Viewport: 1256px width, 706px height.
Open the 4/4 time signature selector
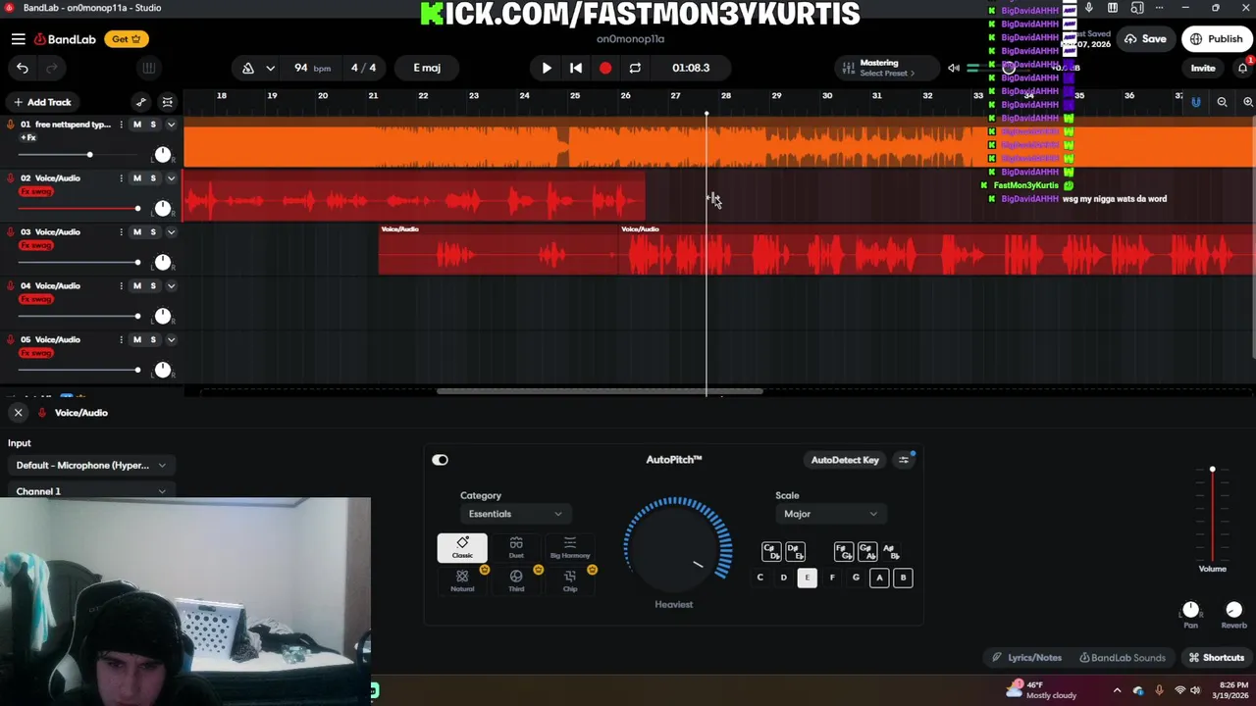[363, 68]
